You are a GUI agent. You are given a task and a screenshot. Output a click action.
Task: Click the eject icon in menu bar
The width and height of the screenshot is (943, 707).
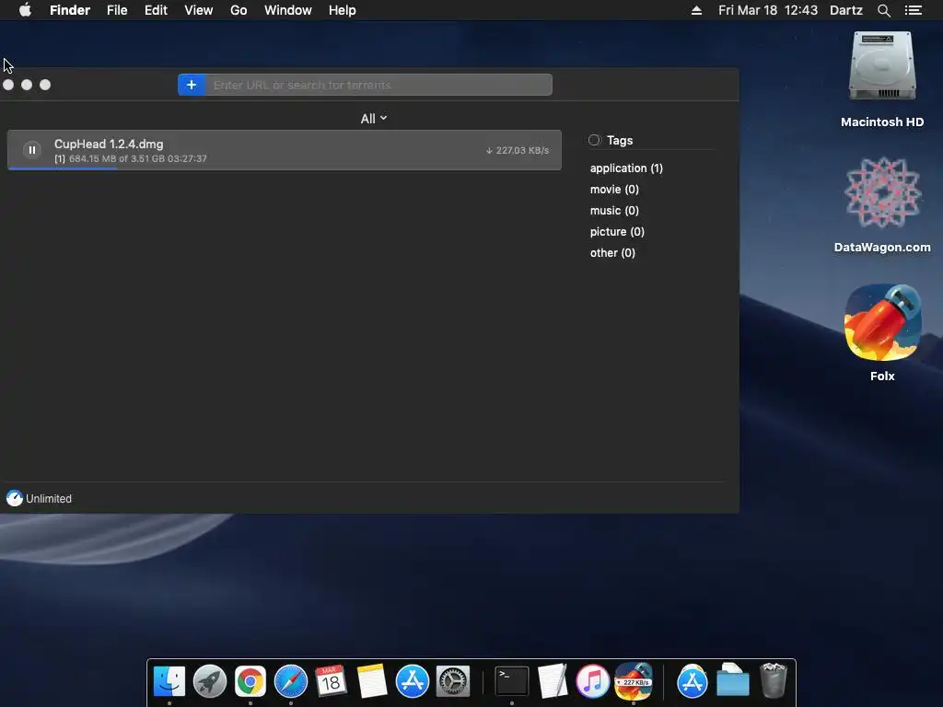[696, 10]
